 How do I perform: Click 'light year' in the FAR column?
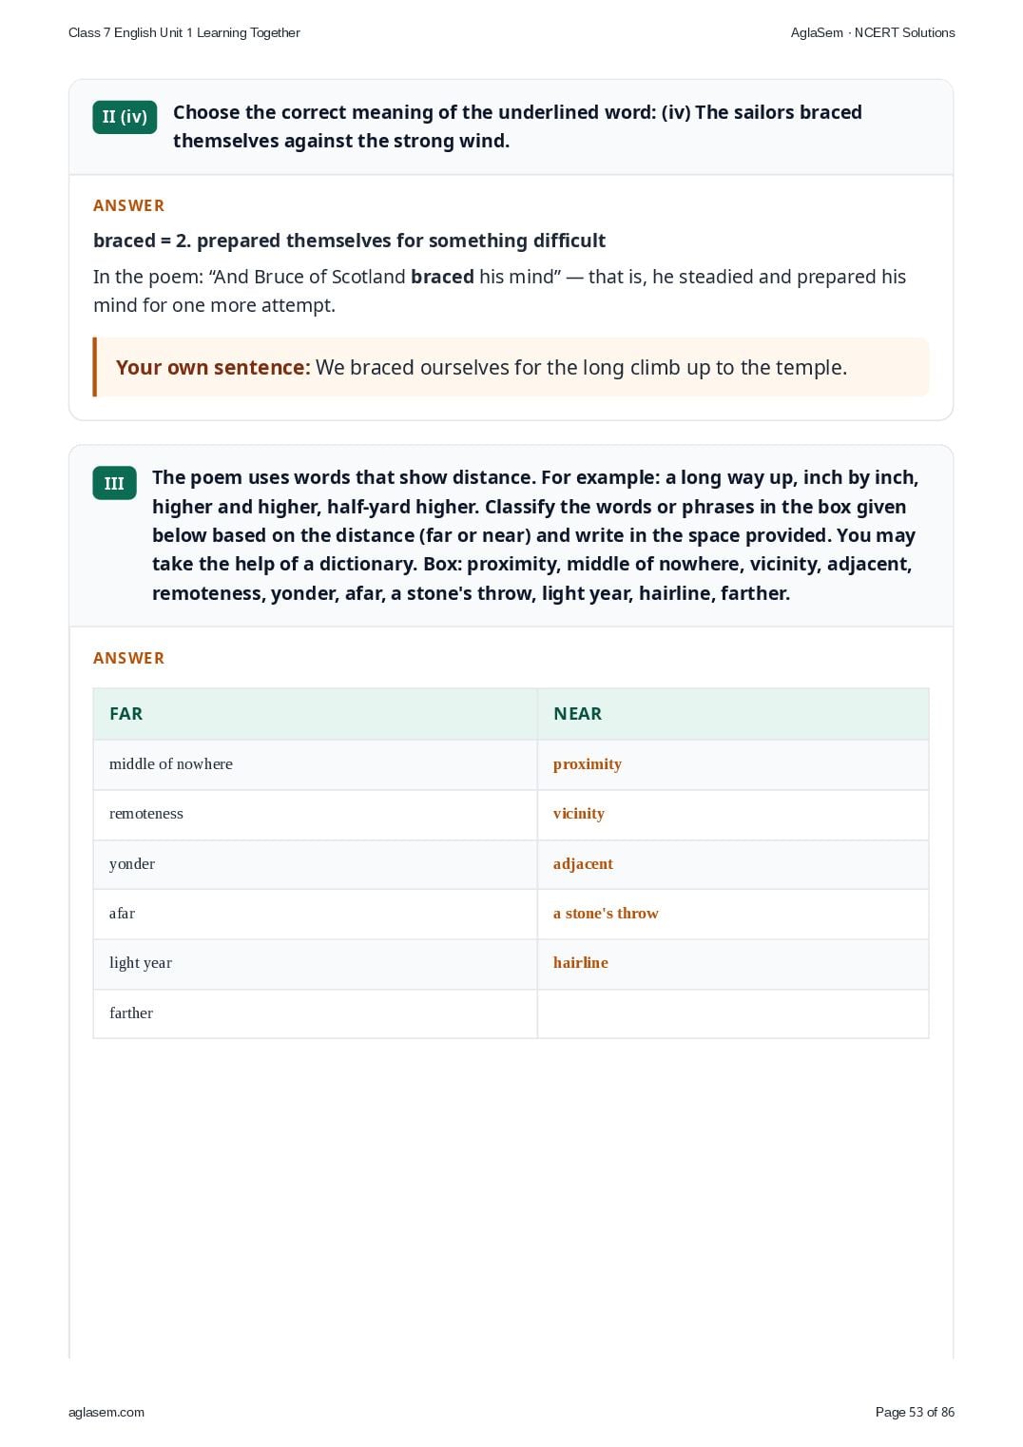(x=141, y=963)
